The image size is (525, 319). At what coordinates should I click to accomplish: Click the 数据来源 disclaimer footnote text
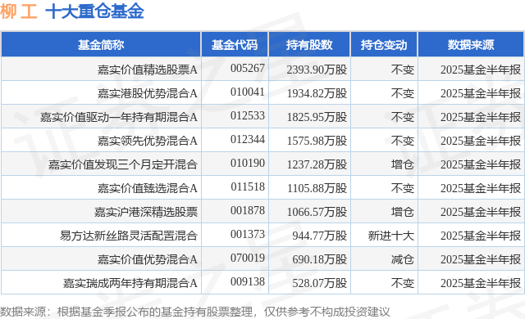tap(195, 312)
